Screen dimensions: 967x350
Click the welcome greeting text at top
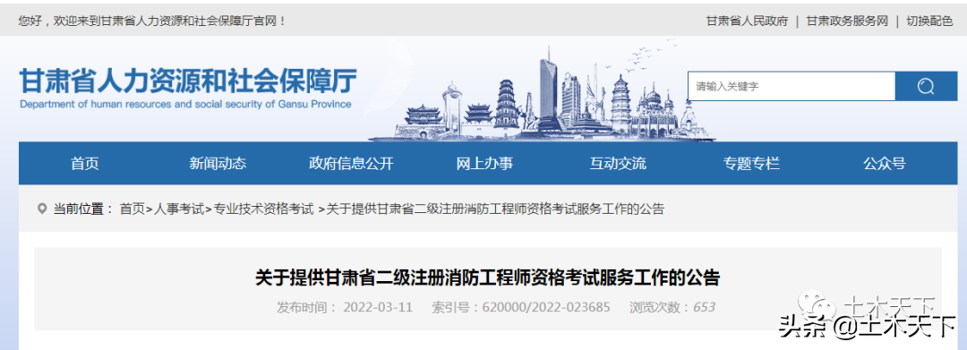(x=152, y=21)
